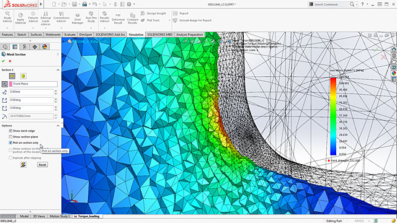Image resolution: width=397 pixels, height=223 pixels.
Task: Accept Mesh Section with green checkmark
Action: click(3, 61)
